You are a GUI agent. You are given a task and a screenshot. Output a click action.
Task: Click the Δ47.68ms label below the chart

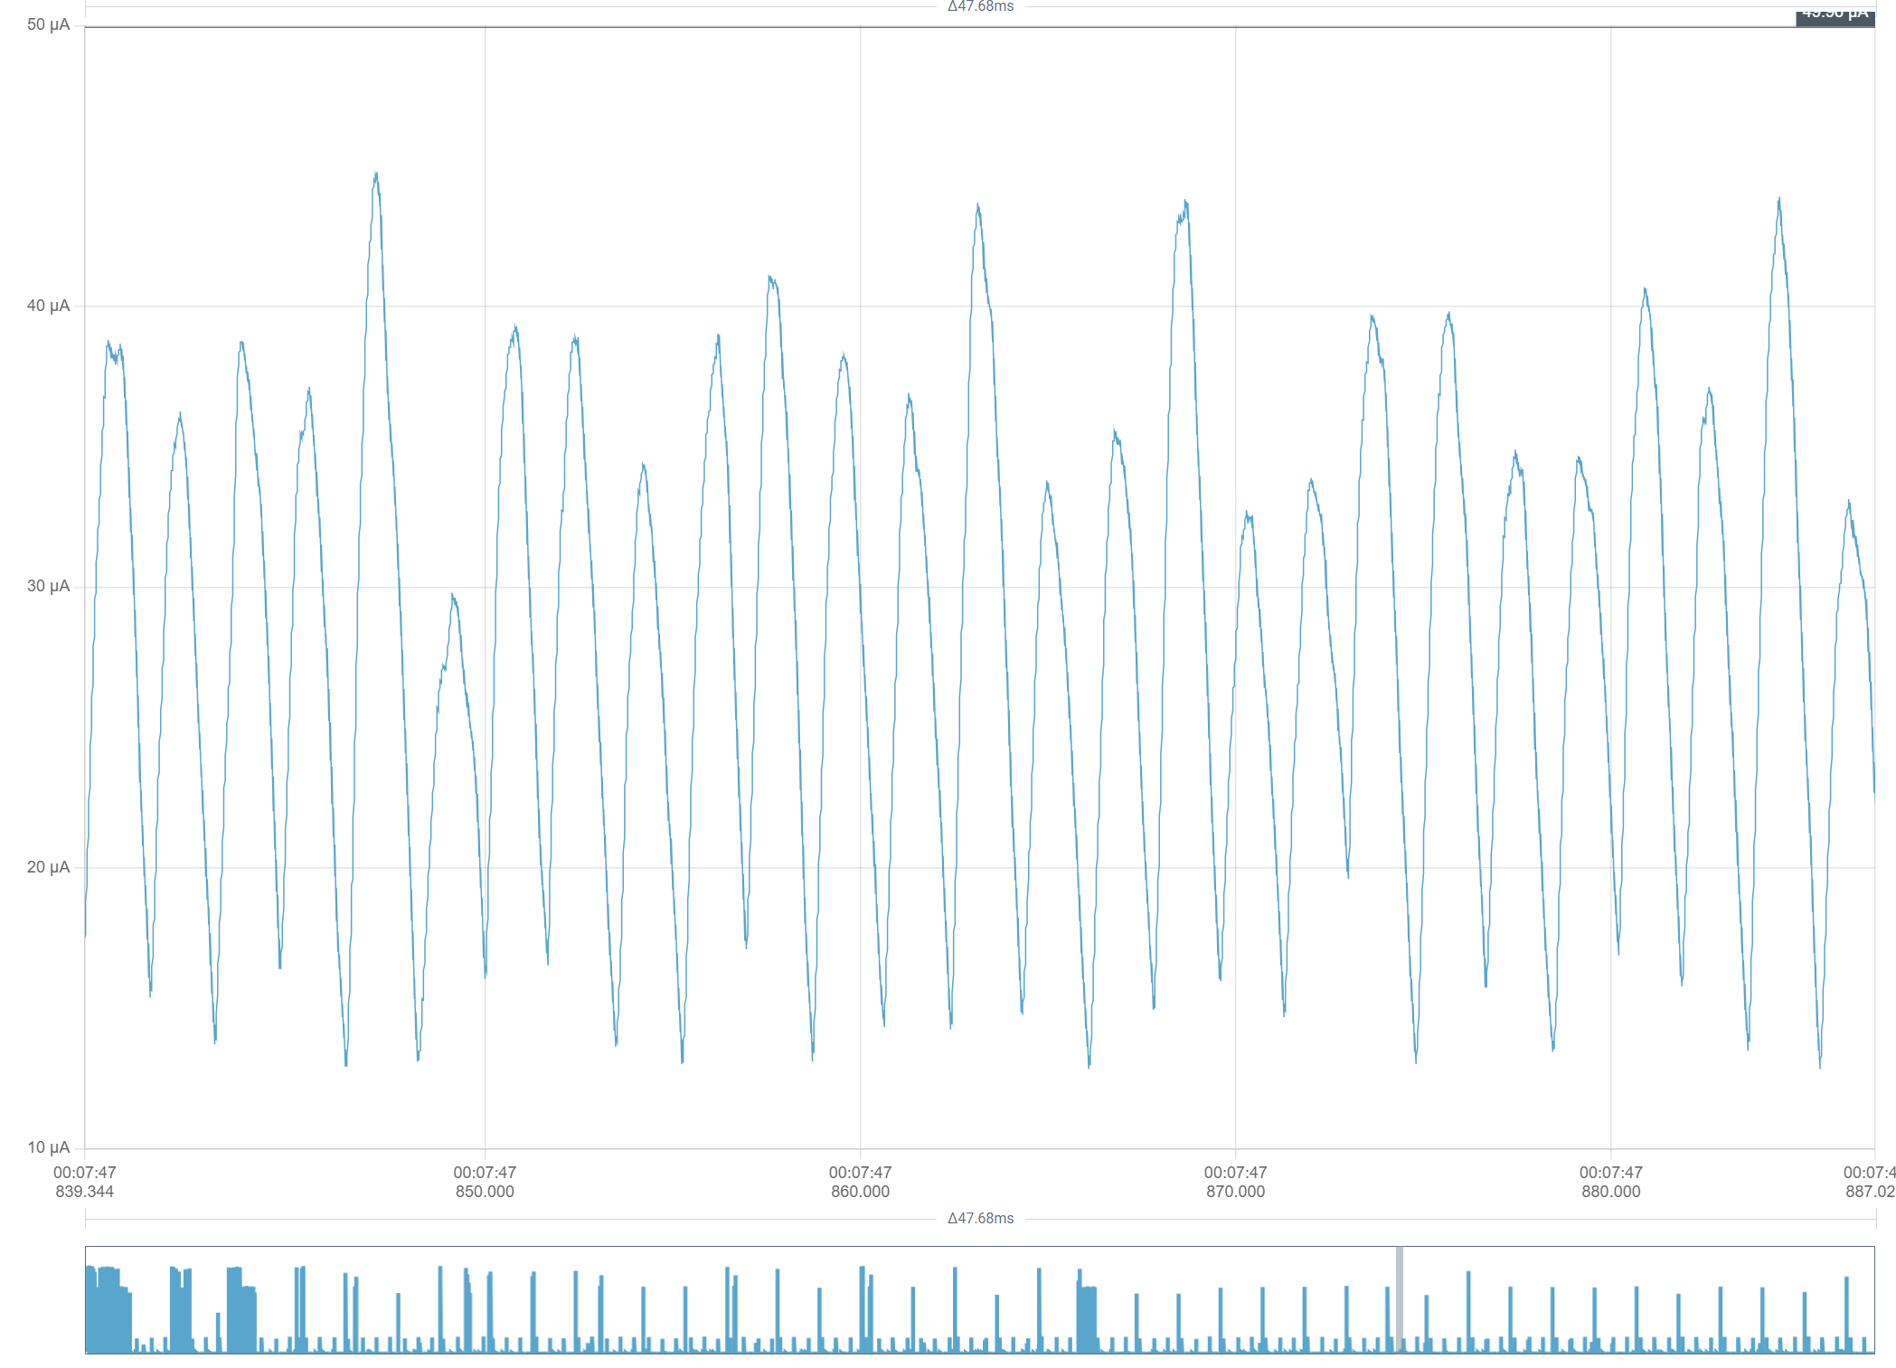(x=980, y=1218)
